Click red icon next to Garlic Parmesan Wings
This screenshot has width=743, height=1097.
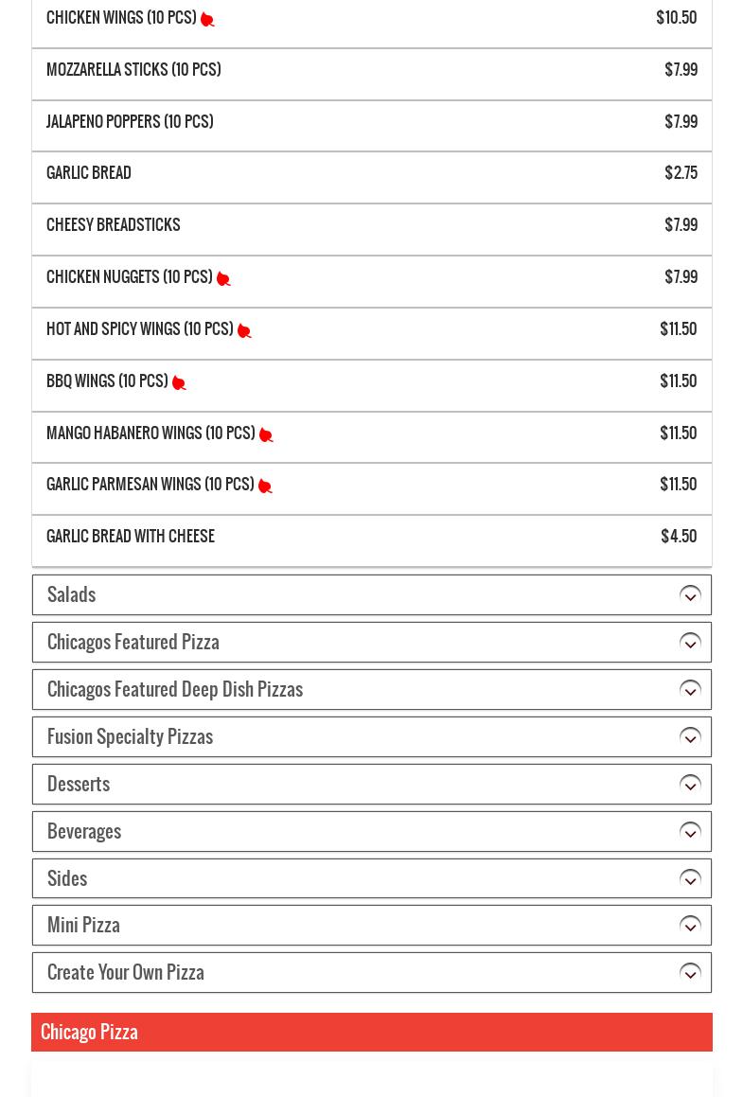(265, 486)
